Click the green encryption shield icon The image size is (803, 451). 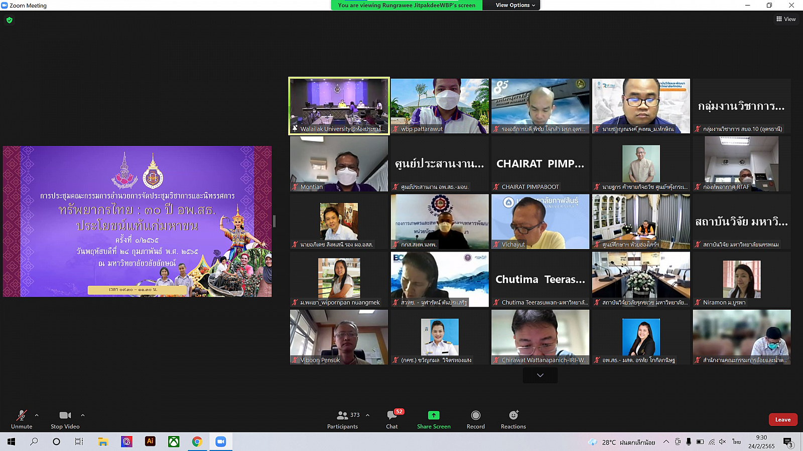[10, 20]
